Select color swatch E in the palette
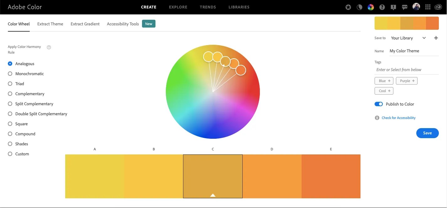The width and height of the screenshot is (447, 208). pyautogui.click(x=331, y=176)
